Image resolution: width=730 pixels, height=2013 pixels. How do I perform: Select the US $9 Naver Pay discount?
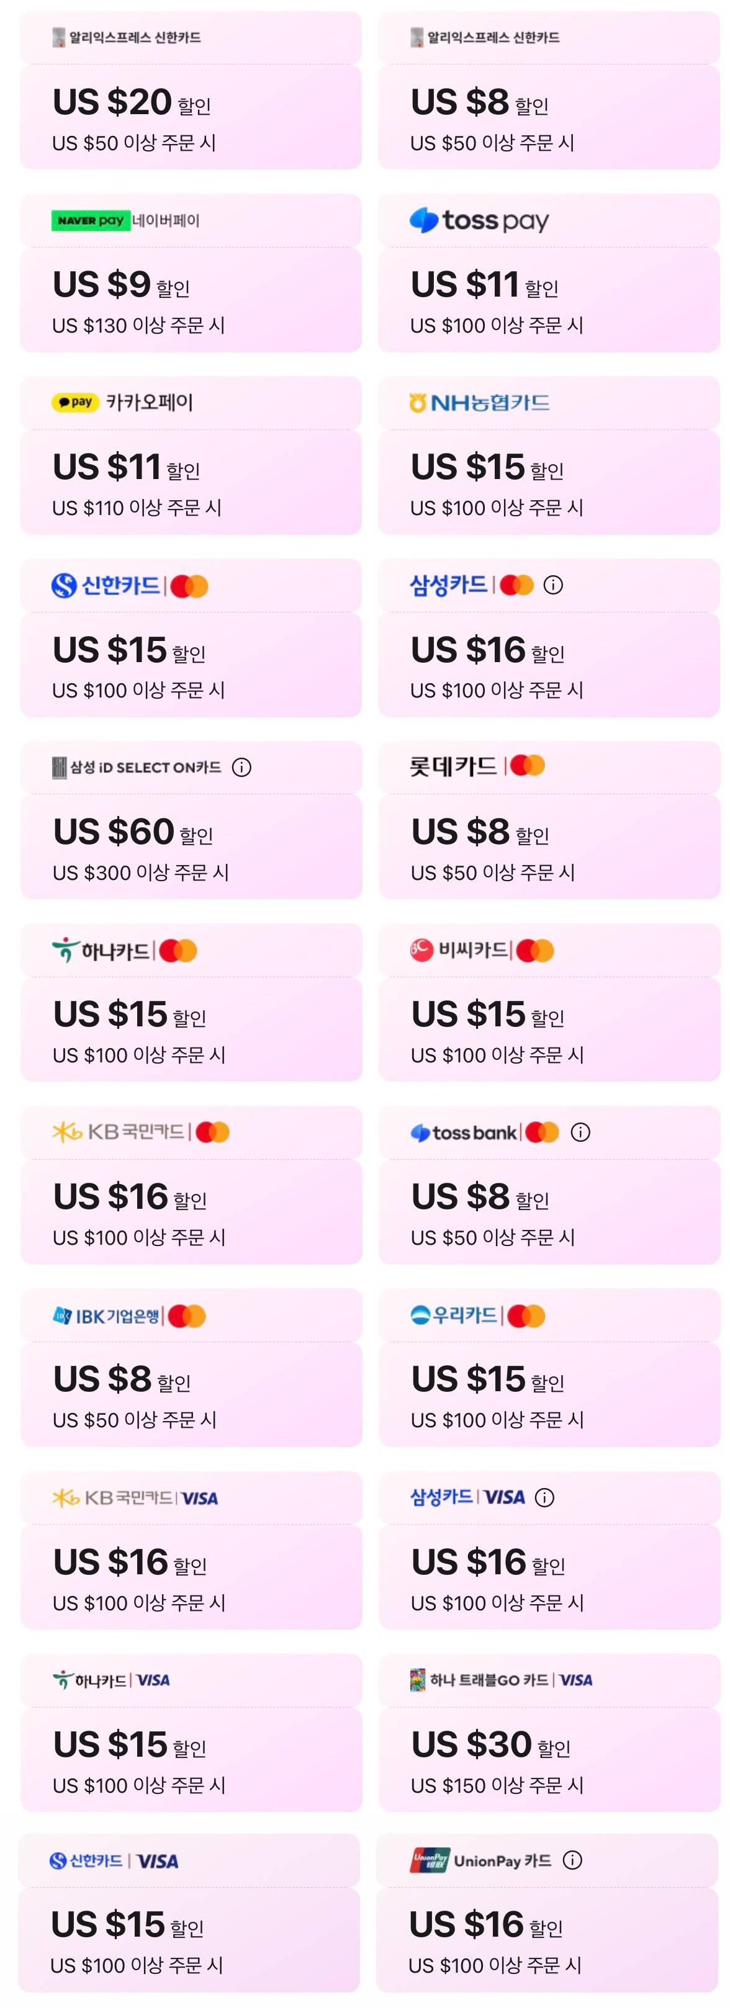coord(191,299)
